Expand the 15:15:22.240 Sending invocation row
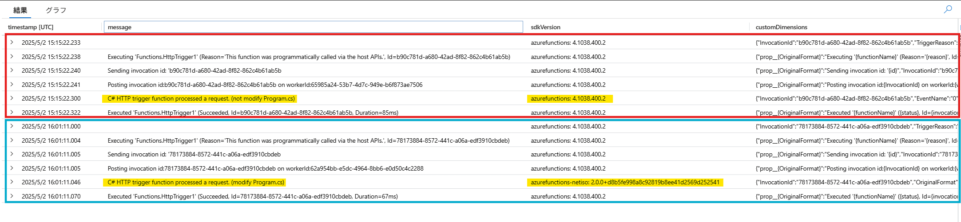 tap(12, 70)
